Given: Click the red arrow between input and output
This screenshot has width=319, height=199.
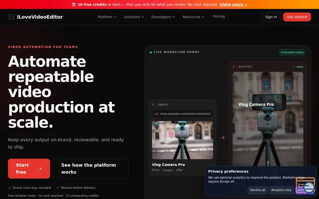Looking at the screenshot, I should point(223,138).
